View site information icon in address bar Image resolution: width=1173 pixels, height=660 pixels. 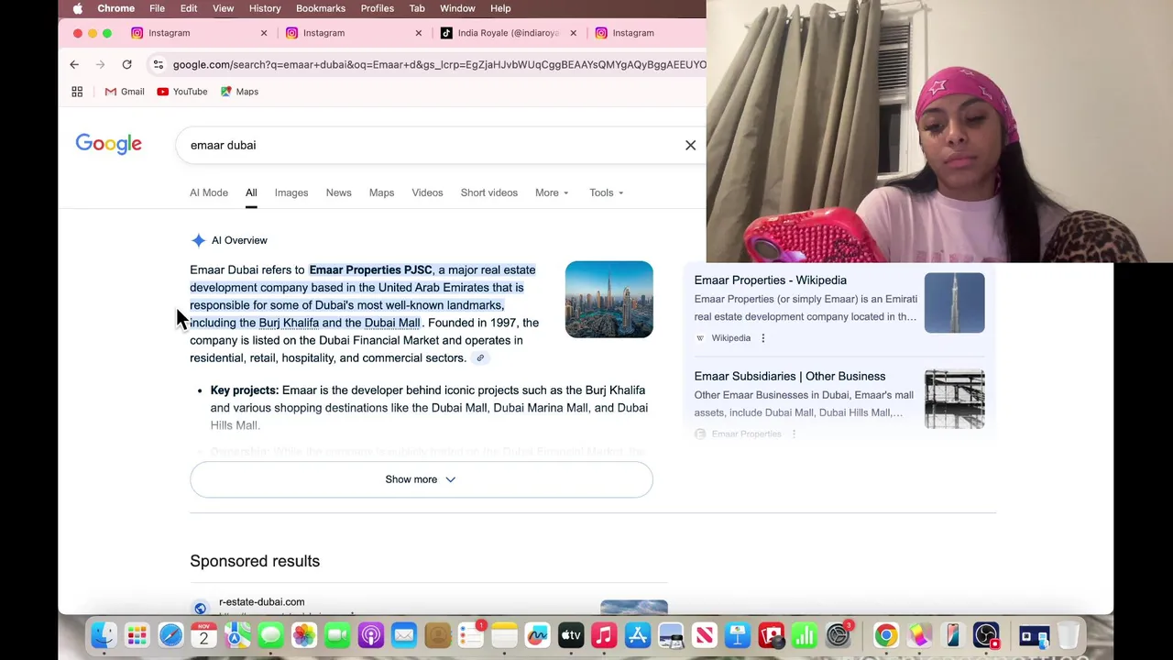click(158, 64)
